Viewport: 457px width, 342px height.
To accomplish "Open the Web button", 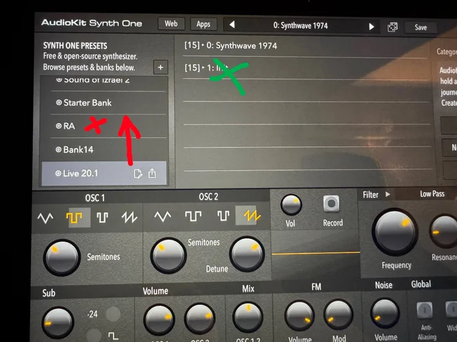I will click(171, 24).
